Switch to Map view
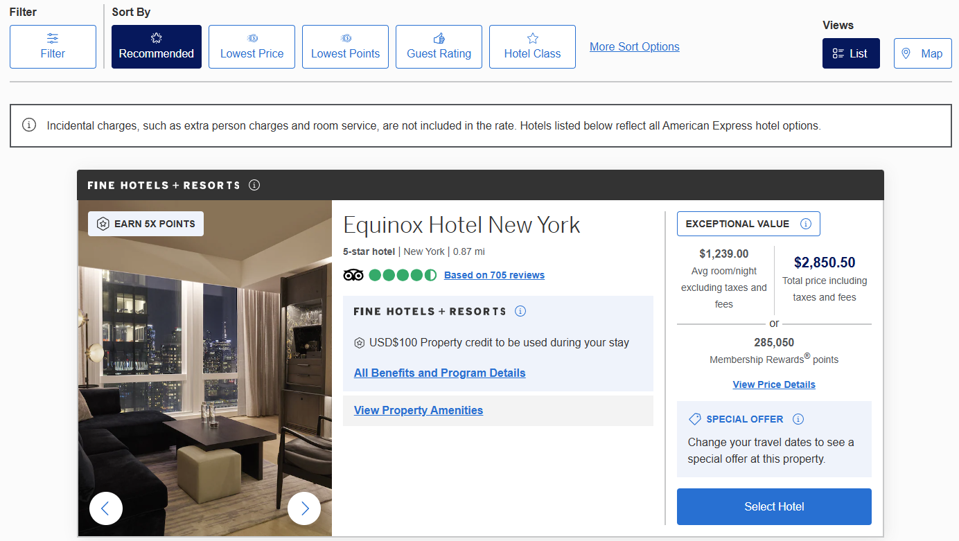Image resolution: width=959 pixels, height=541 pixels. pyautogui.click(x=922, y=53)
